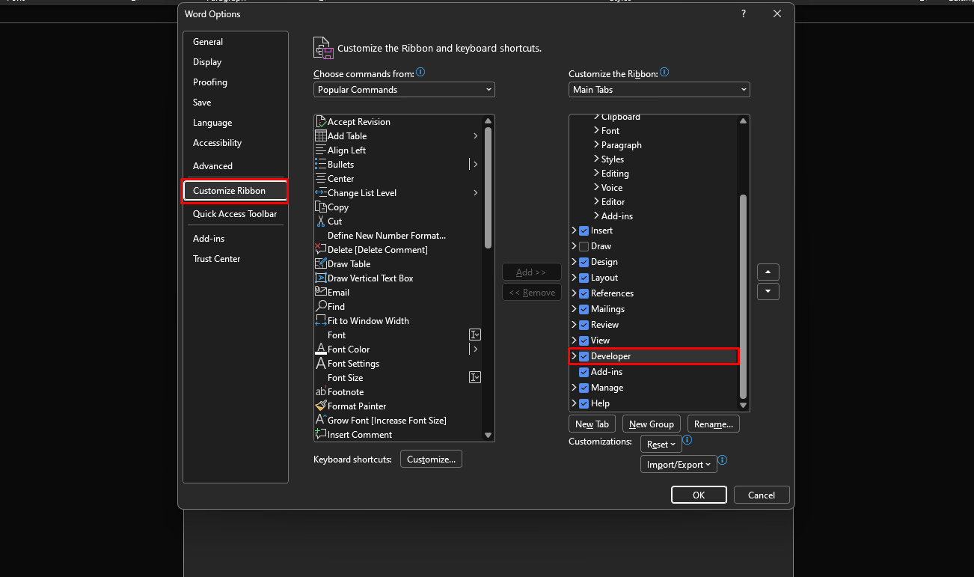Select the Customize Ribbon category

coord(235,191)
